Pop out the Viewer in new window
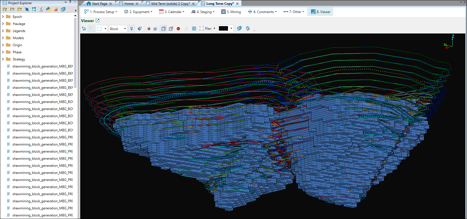 point(98,20)
